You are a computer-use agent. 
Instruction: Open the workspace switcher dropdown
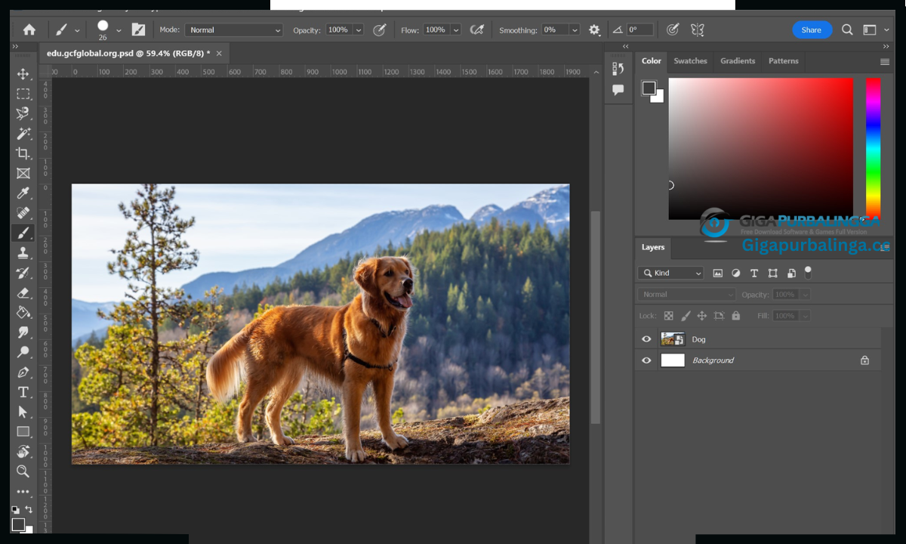(874, 30)
